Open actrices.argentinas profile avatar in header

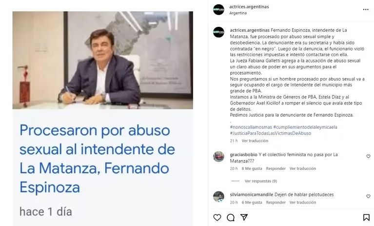pyautogui.click(x=219, y=10)
